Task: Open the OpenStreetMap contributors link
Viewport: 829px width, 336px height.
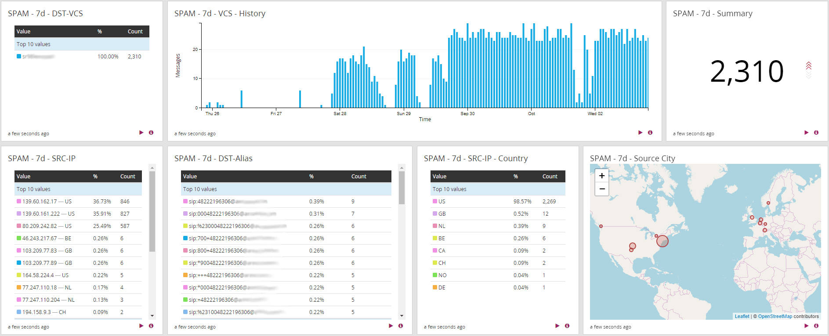Action: tap(775, 316)
